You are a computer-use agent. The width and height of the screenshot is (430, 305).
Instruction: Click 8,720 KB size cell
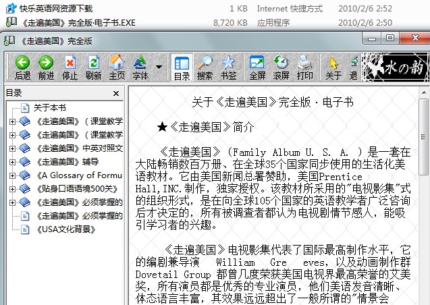pyautogui.click(x=230, y=22)
